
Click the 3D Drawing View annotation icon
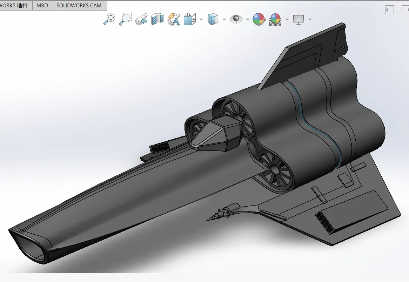tap(173, 19)
